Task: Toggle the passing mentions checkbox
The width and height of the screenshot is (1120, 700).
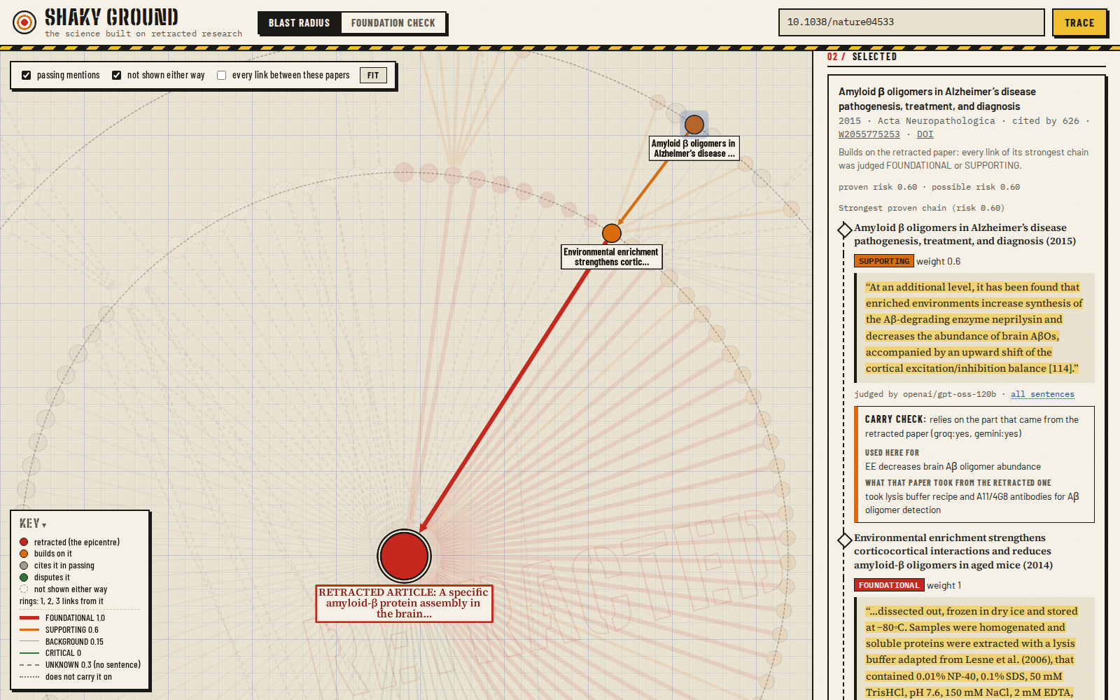Action: tap(27, 76)
